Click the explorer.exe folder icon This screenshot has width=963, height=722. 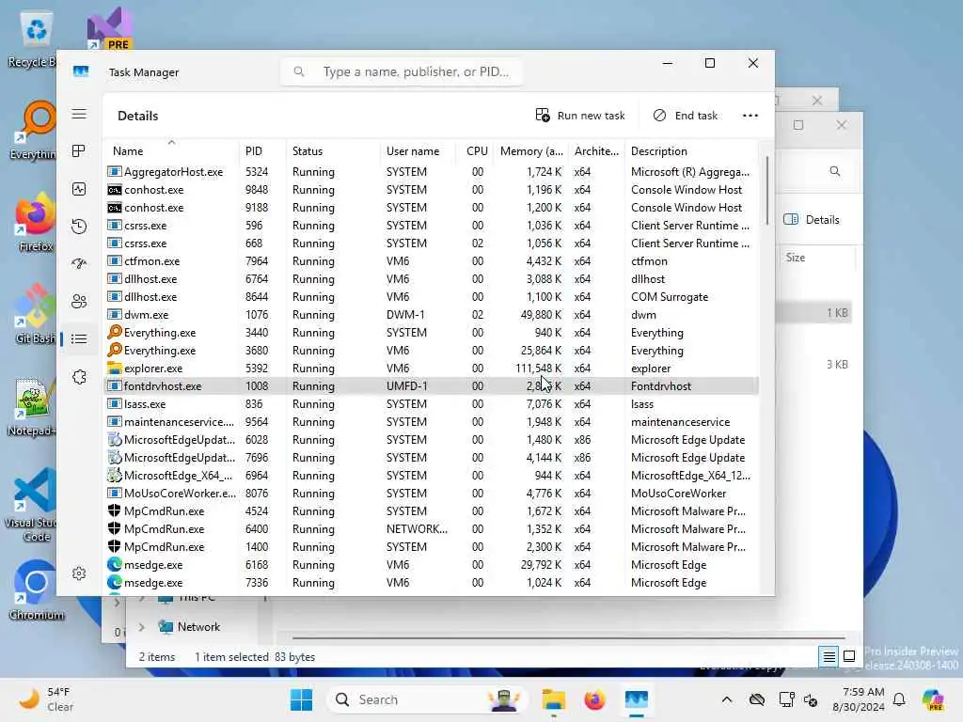[114, 369]
